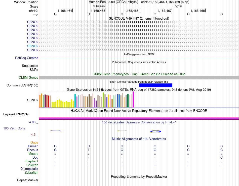
Task: Click 100 vertebrates Basewise Conservation title
Action: [139, 122]
